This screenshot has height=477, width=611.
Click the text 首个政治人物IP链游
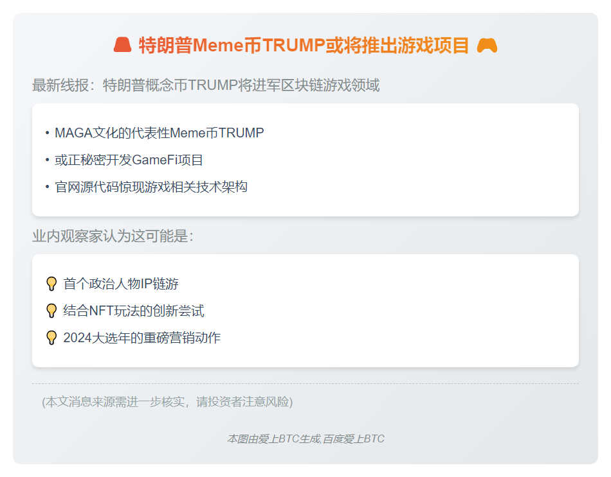pos(121,284)
